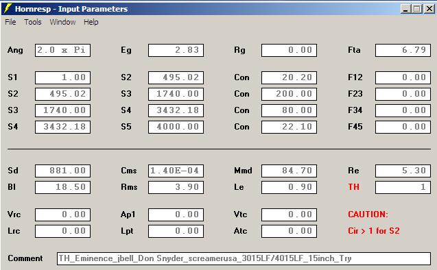This screenshot has width=437, height=270.
Task: Select the TH field showing 1
Action: pyautogui.click(x=403, y=187)
